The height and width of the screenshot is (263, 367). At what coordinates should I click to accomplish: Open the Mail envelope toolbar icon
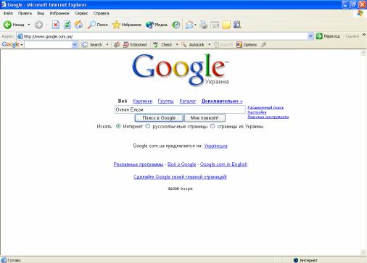pos(189,25)
